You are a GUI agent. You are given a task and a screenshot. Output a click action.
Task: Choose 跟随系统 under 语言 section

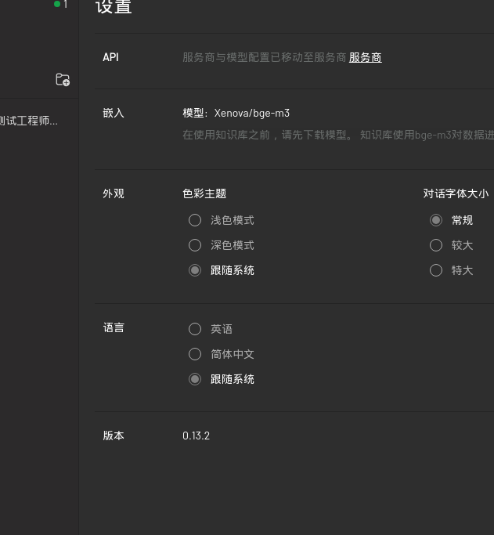195,379
